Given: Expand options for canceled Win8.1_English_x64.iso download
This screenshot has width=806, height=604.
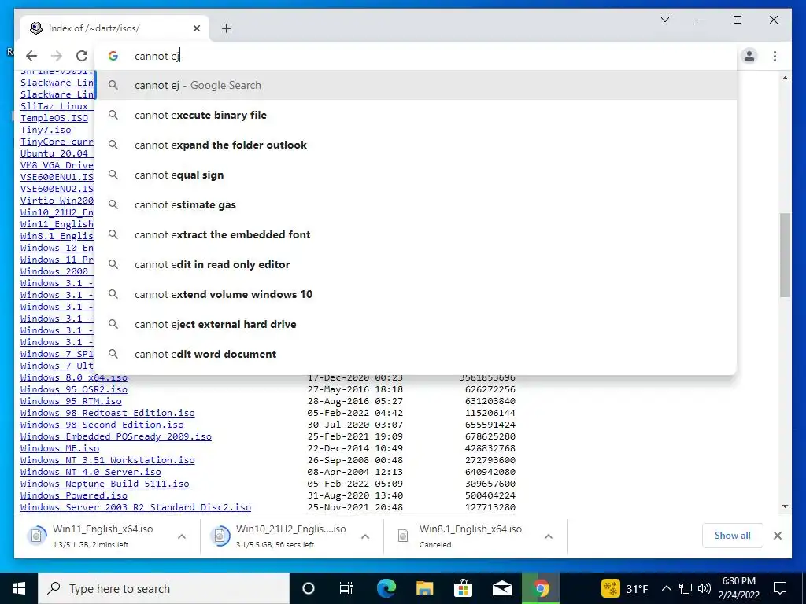Looking at the screenshot, I should pos(549,536).
